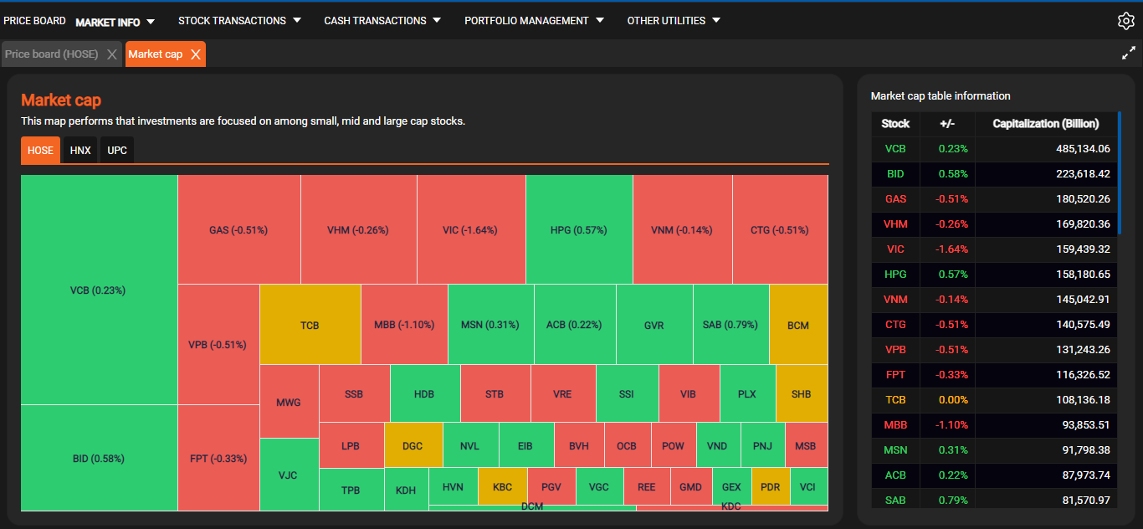1143x529 pixels.
Task: Open Portfolio Management dropdown arrow
Action: point(599,21)
